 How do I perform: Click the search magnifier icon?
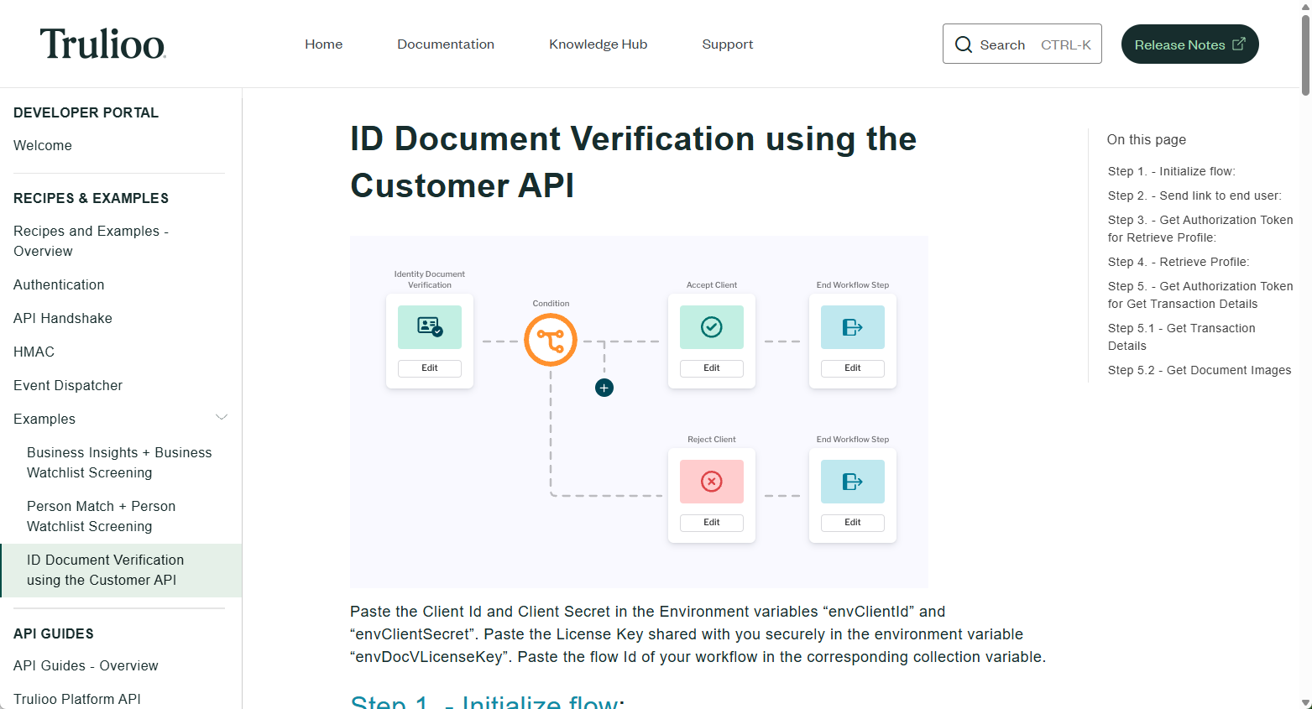(964, 44)
